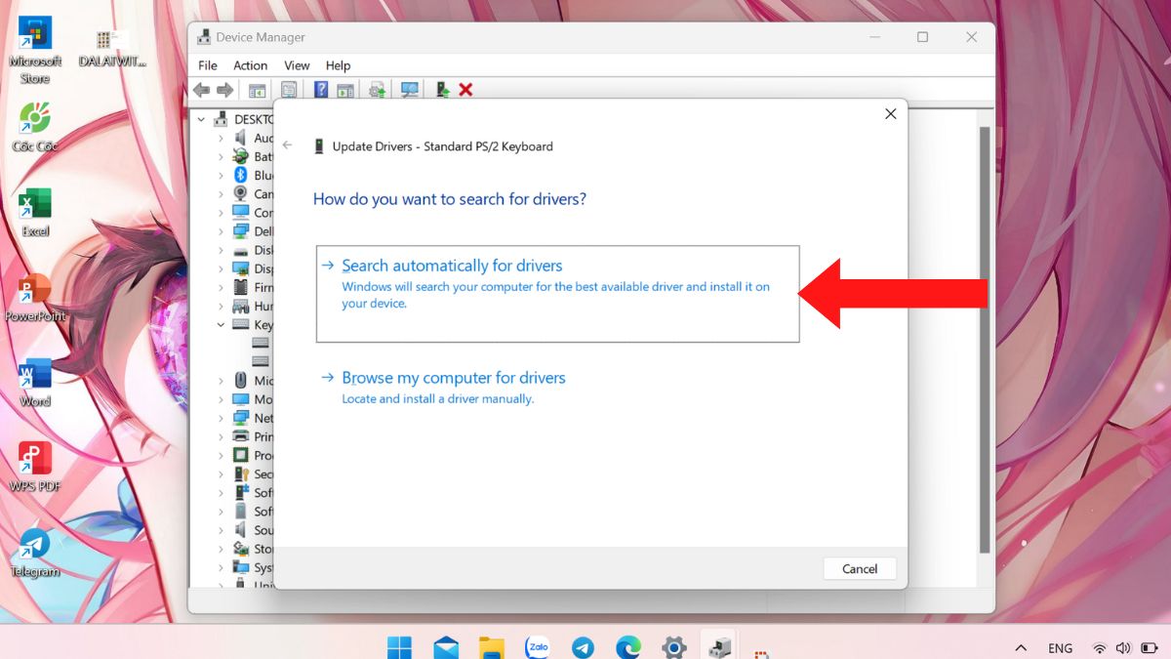This screenshot has height=659, width=1171.
Task: Select the Cốc Cốc browser desktop shortcut
Action: [x=35, y=128]
